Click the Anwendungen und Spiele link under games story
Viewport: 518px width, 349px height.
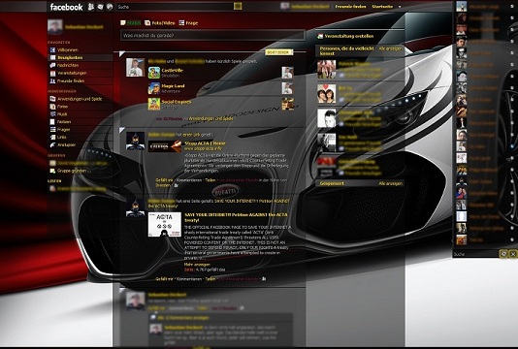pyautogui.click(x=210, y=118)
